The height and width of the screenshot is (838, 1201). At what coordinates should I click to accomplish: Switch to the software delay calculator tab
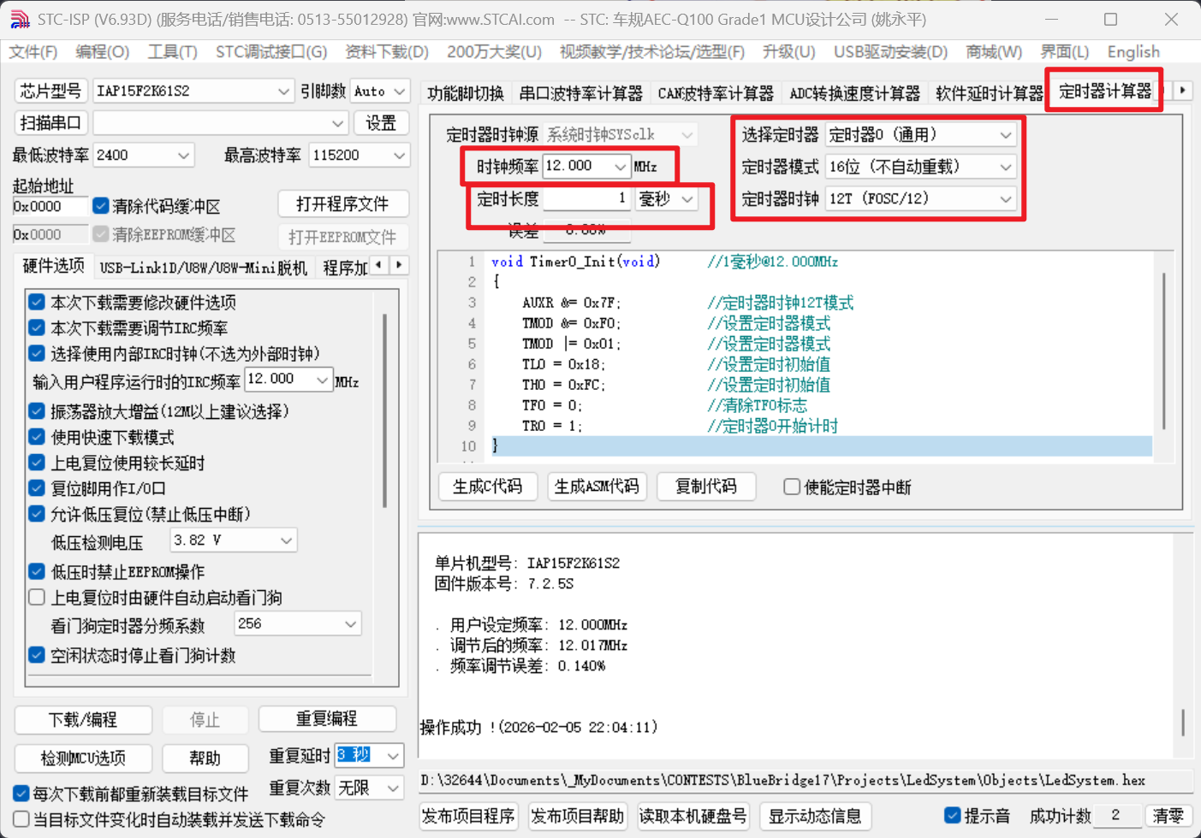(989, 93)
